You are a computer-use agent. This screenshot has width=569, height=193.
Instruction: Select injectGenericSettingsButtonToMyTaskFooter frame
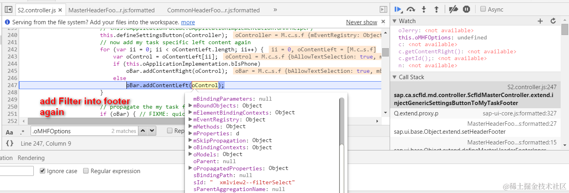click(475, 95)
